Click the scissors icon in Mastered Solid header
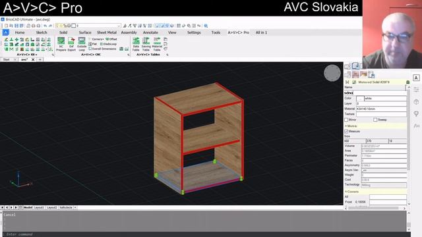 click(x=347, y=82)
